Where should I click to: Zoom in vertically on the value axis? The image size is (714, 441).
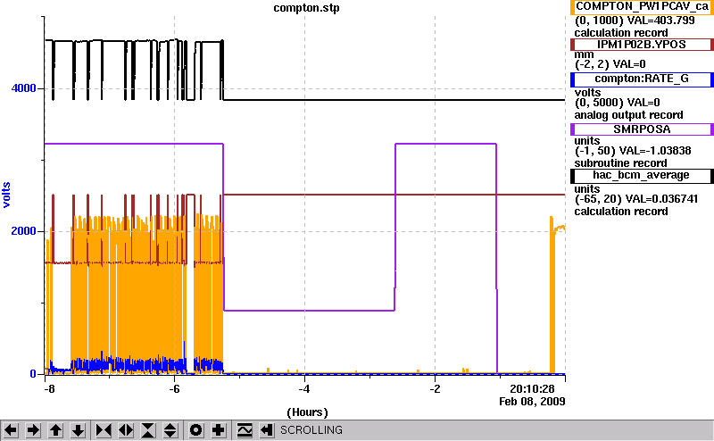click(148, 430)
